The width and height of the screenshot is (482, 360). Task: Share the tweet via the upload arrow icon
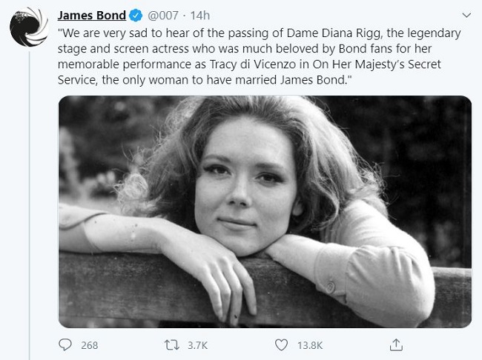(x=397, y=345)
